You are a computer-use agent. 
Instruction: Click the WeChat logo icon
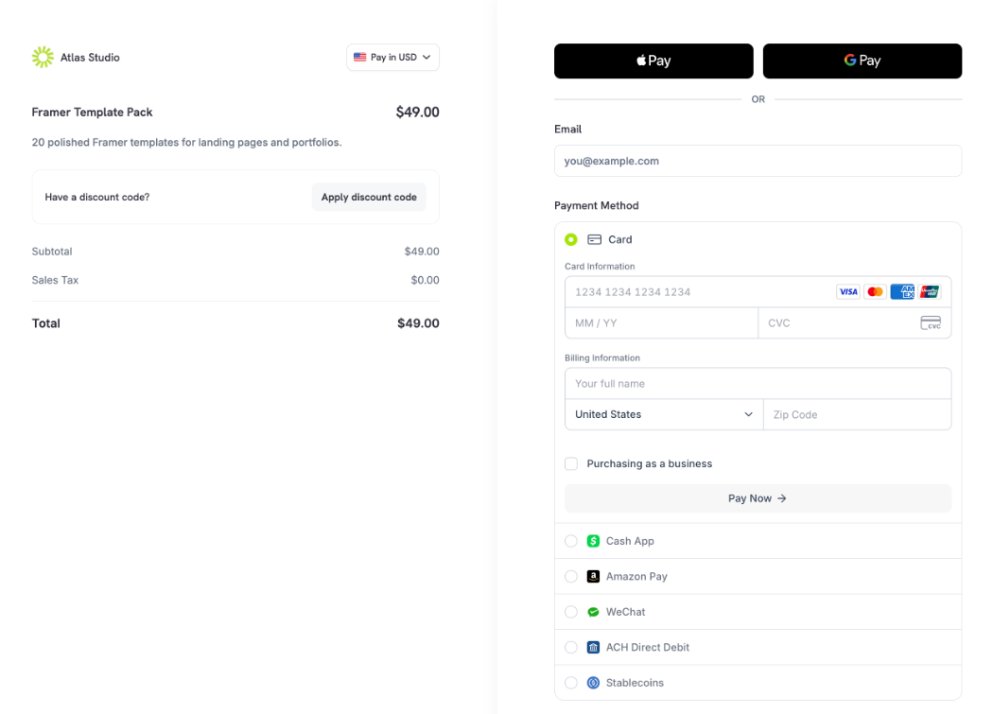(593, 612)
